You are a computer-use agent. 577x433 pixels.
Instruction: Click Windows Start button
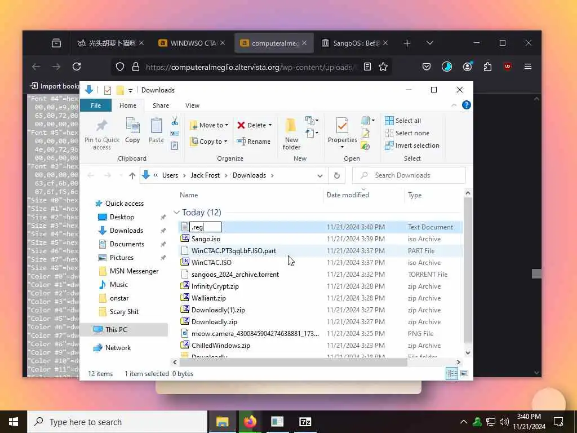click(14, 422)
